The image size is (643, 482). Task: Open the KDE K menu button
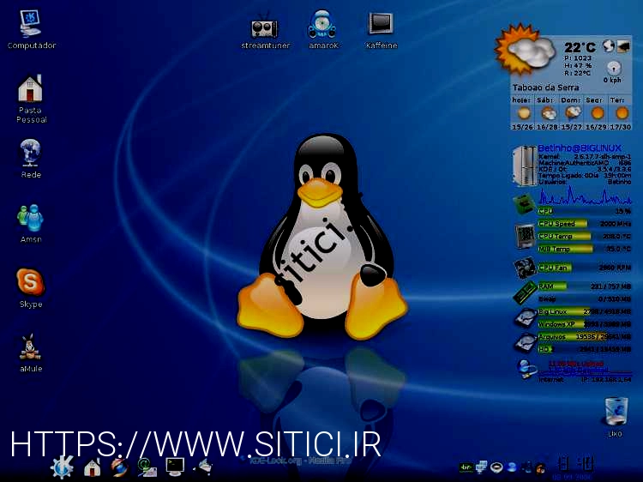click(62, 467)
